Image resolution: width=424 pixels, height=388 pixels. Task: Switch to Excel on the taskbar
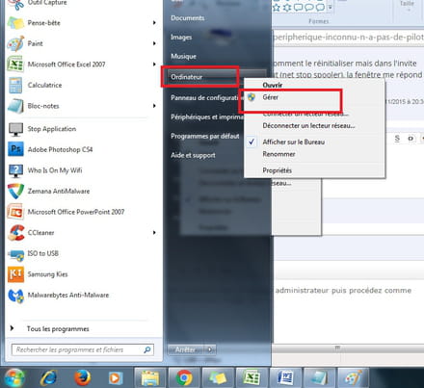(x=252, y=377)
